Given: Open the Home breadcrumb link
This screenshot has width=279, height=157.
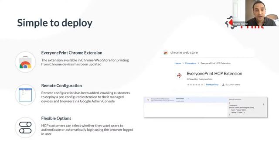Looking at the screenshot, I should (177, 63).
